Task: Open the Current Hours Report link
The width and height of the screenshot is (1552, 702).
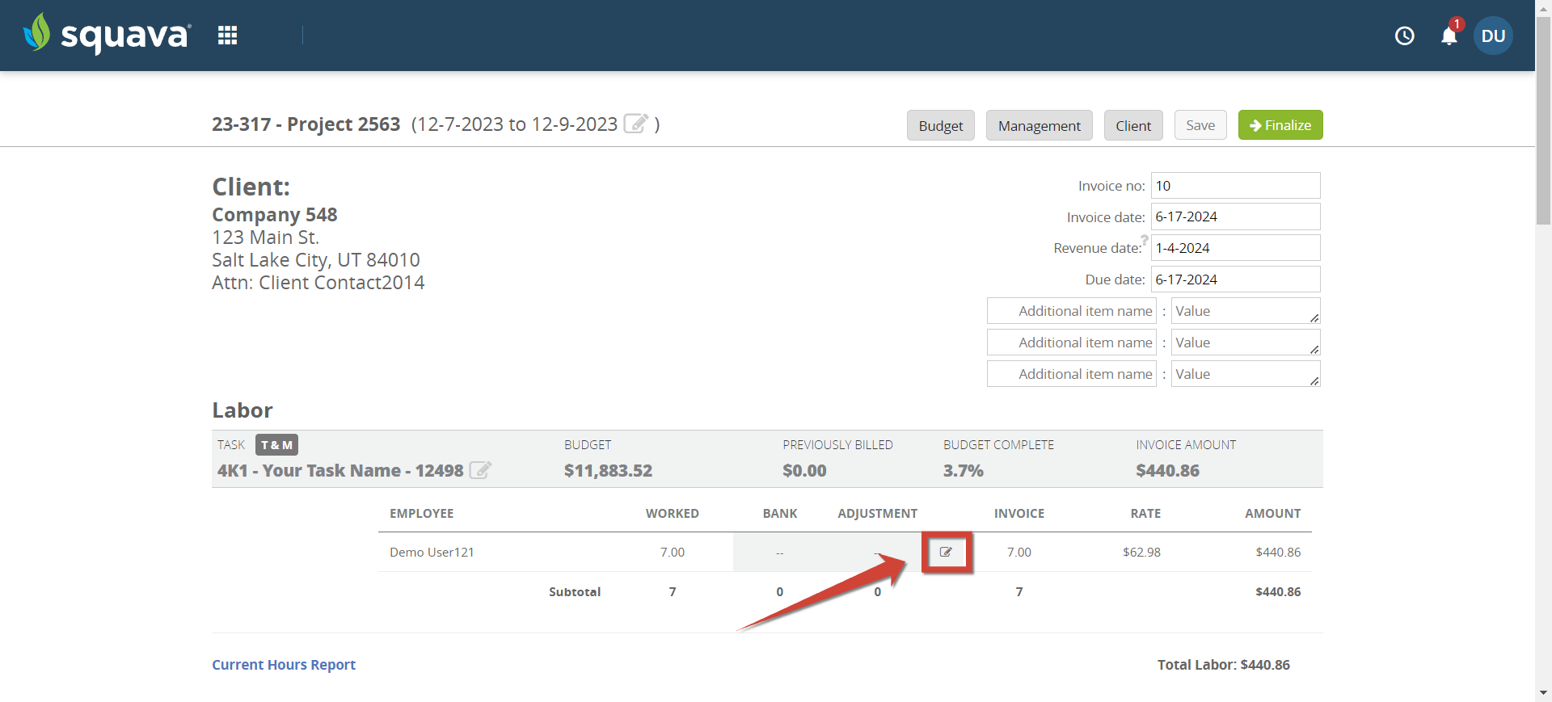Action: (x=284, y=665)
